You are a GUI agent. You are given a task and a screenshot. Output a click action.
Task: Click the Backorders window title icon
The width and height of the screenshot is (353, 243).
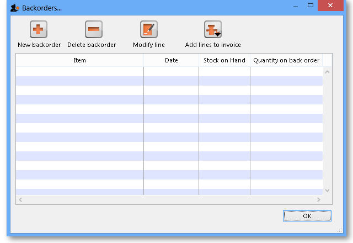coord(15,7)
